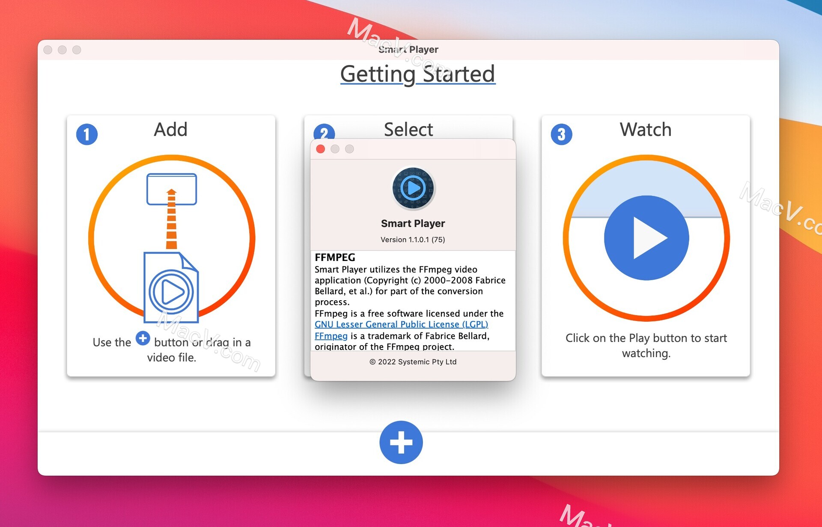This screenshot has width=822, height=527.
Task: Click the FFmpeg trademark hyperlink
Action: 330,335
